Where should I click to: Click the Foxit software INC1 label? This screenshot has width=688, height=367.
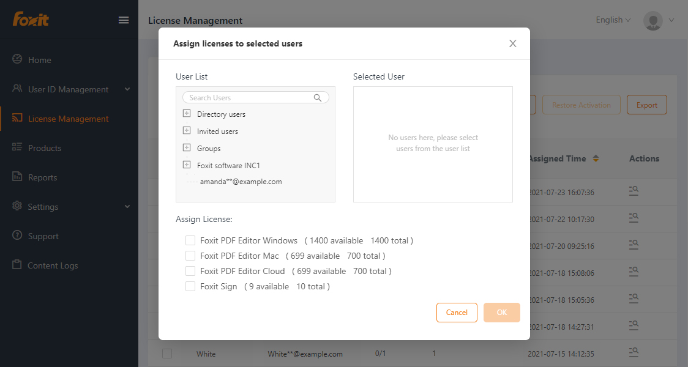coord(228,166)
